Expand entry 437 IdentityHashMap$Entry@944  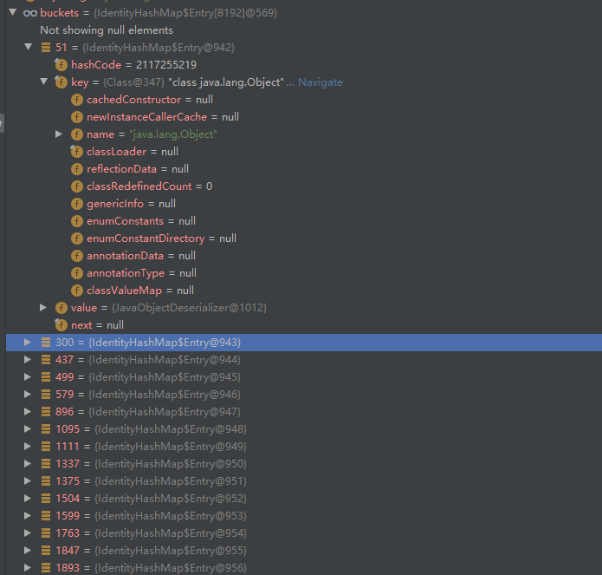click(28, 359)
